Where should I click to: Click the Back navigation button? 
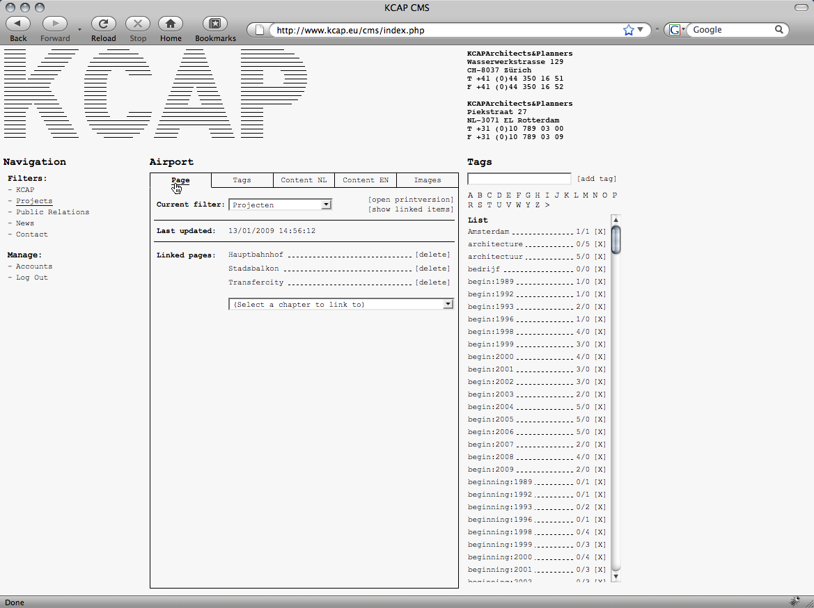coord(18,24)
